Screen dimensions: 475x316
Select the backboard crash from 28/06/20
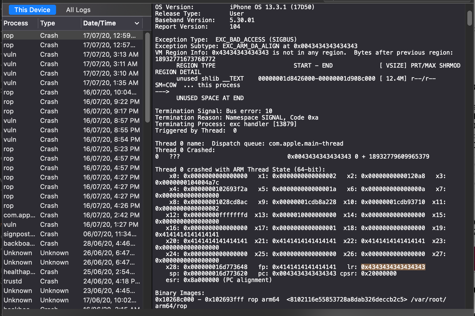coord(59,243)
